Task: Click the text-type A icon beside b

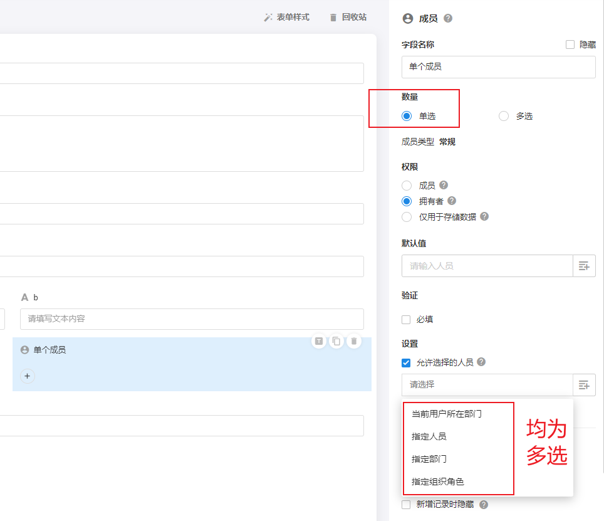Action: pos(24,298)
